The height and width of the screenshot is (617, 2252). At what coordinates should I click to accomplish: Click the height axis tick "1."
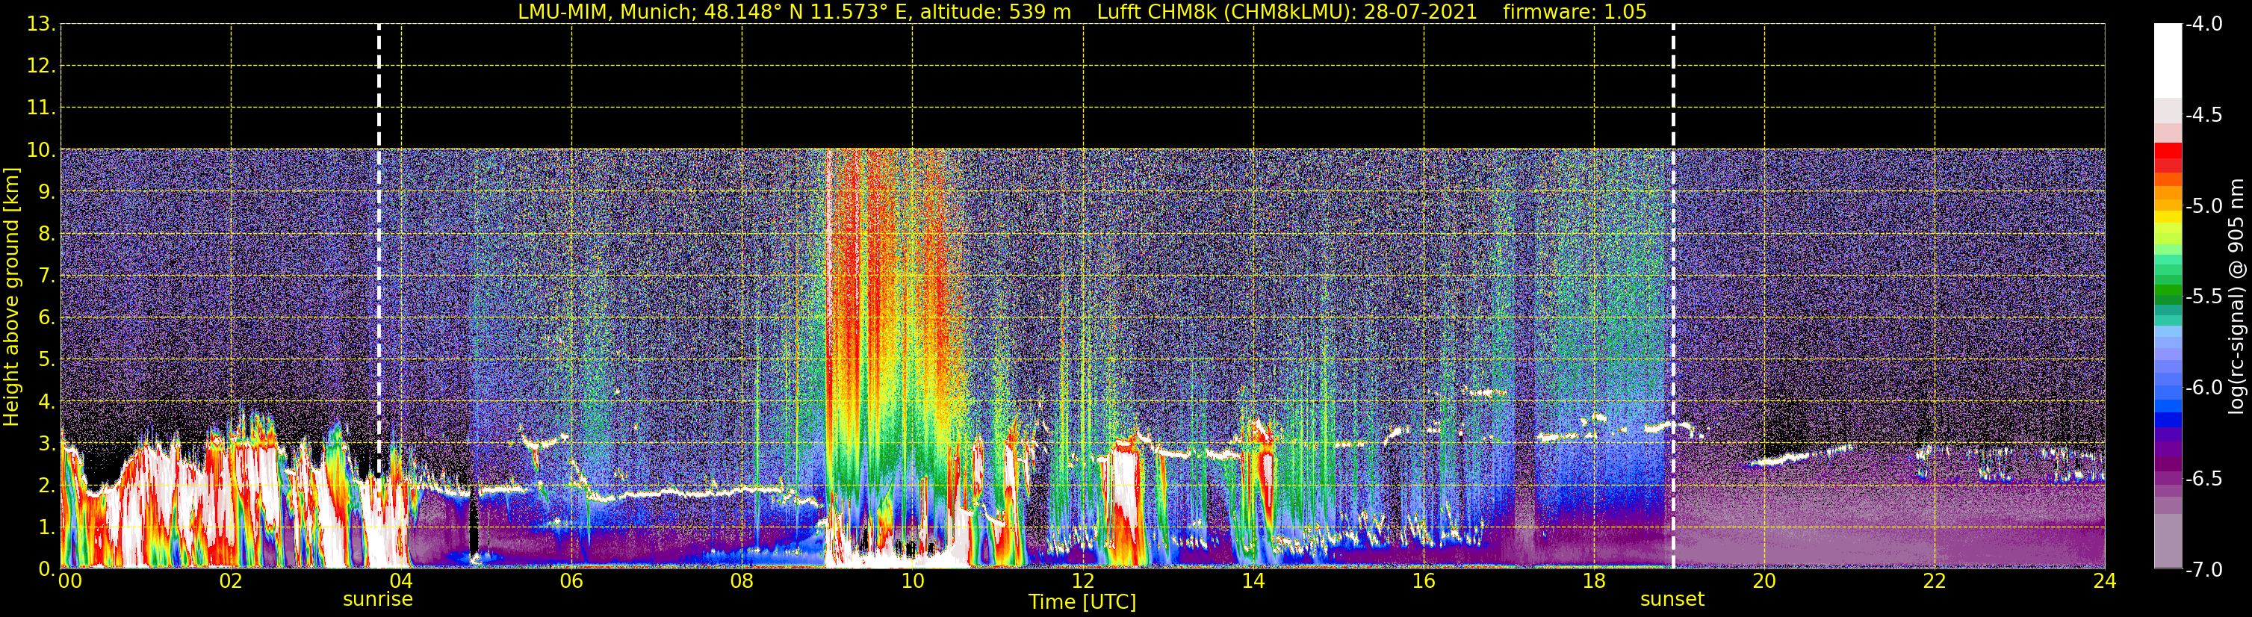[x=47, y=527]
